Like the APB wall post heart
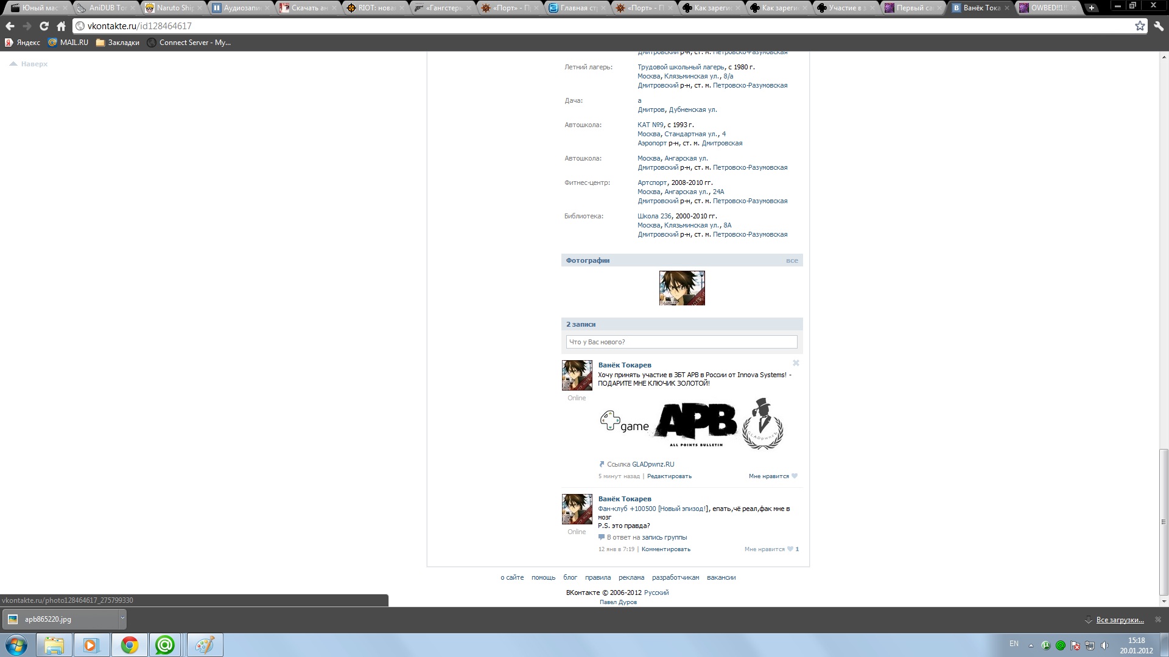1169x657 pixels. 794,476
